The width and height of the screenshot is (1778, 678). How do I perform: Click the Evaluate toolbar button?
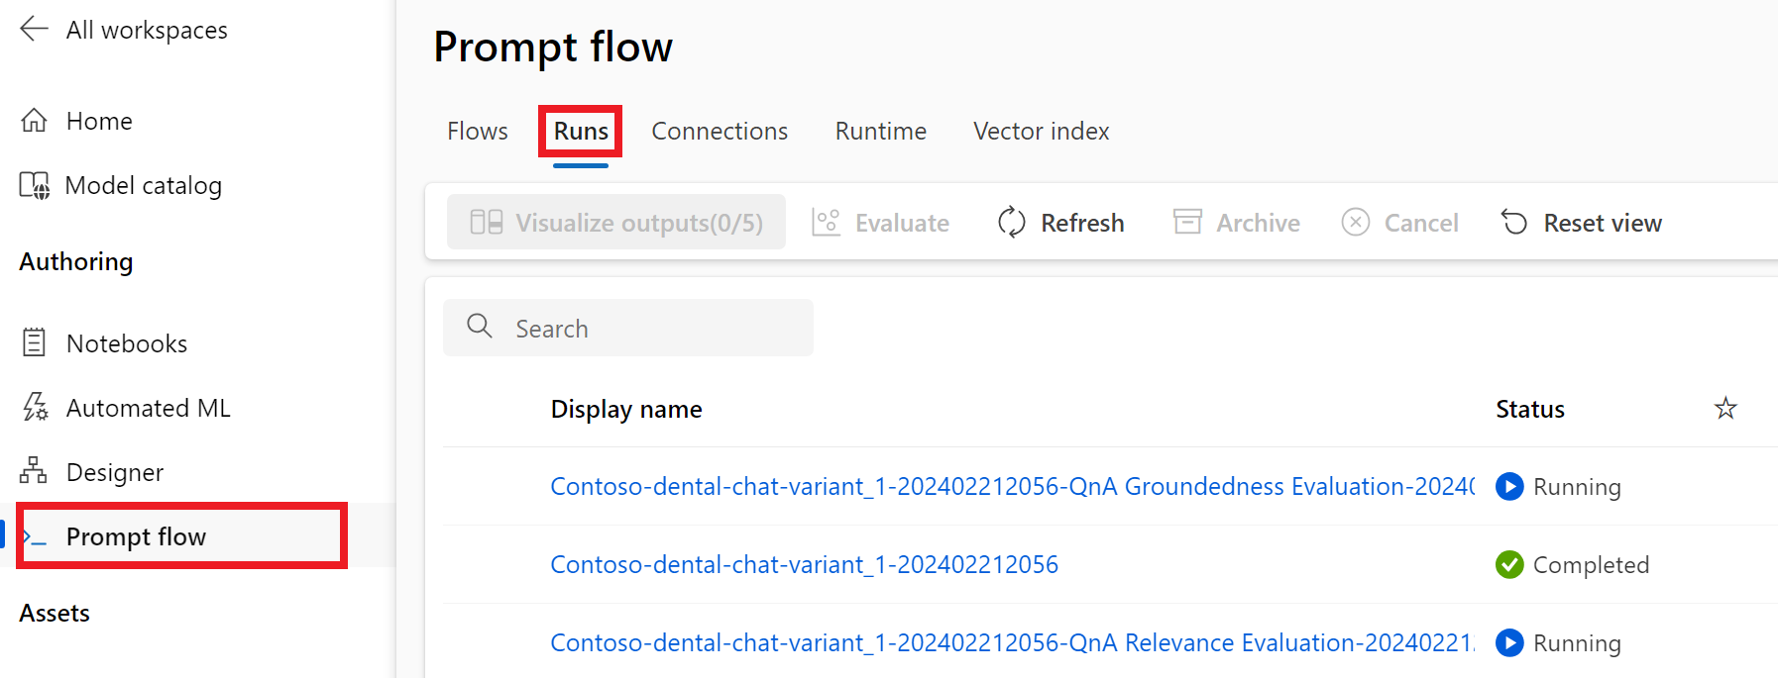click(x=880, y=223)
